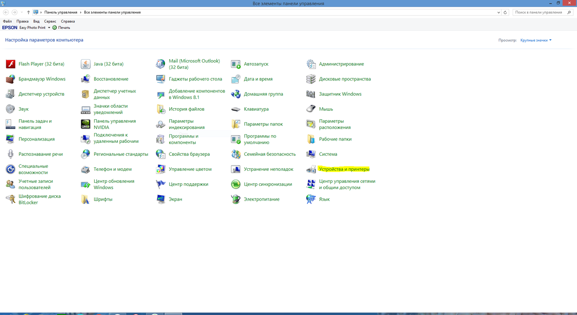
Task: Open the Экран icon
Action: (161, 199)
